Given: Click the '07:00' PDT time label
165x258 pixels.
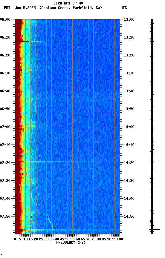Looking at the screenshot, I should pos(5,127).
